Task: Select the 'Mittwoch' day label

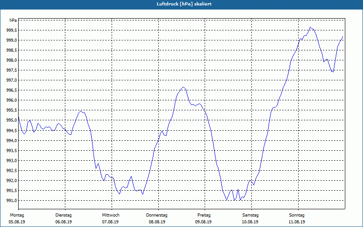Action: [111, 215]
